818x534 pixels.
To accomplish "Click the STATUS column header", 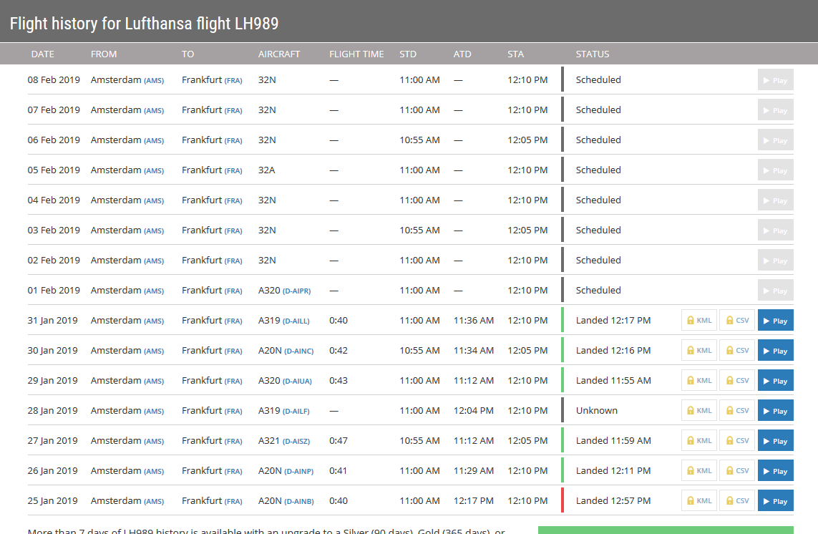I will pyautogui.click(x=593, y=54).
